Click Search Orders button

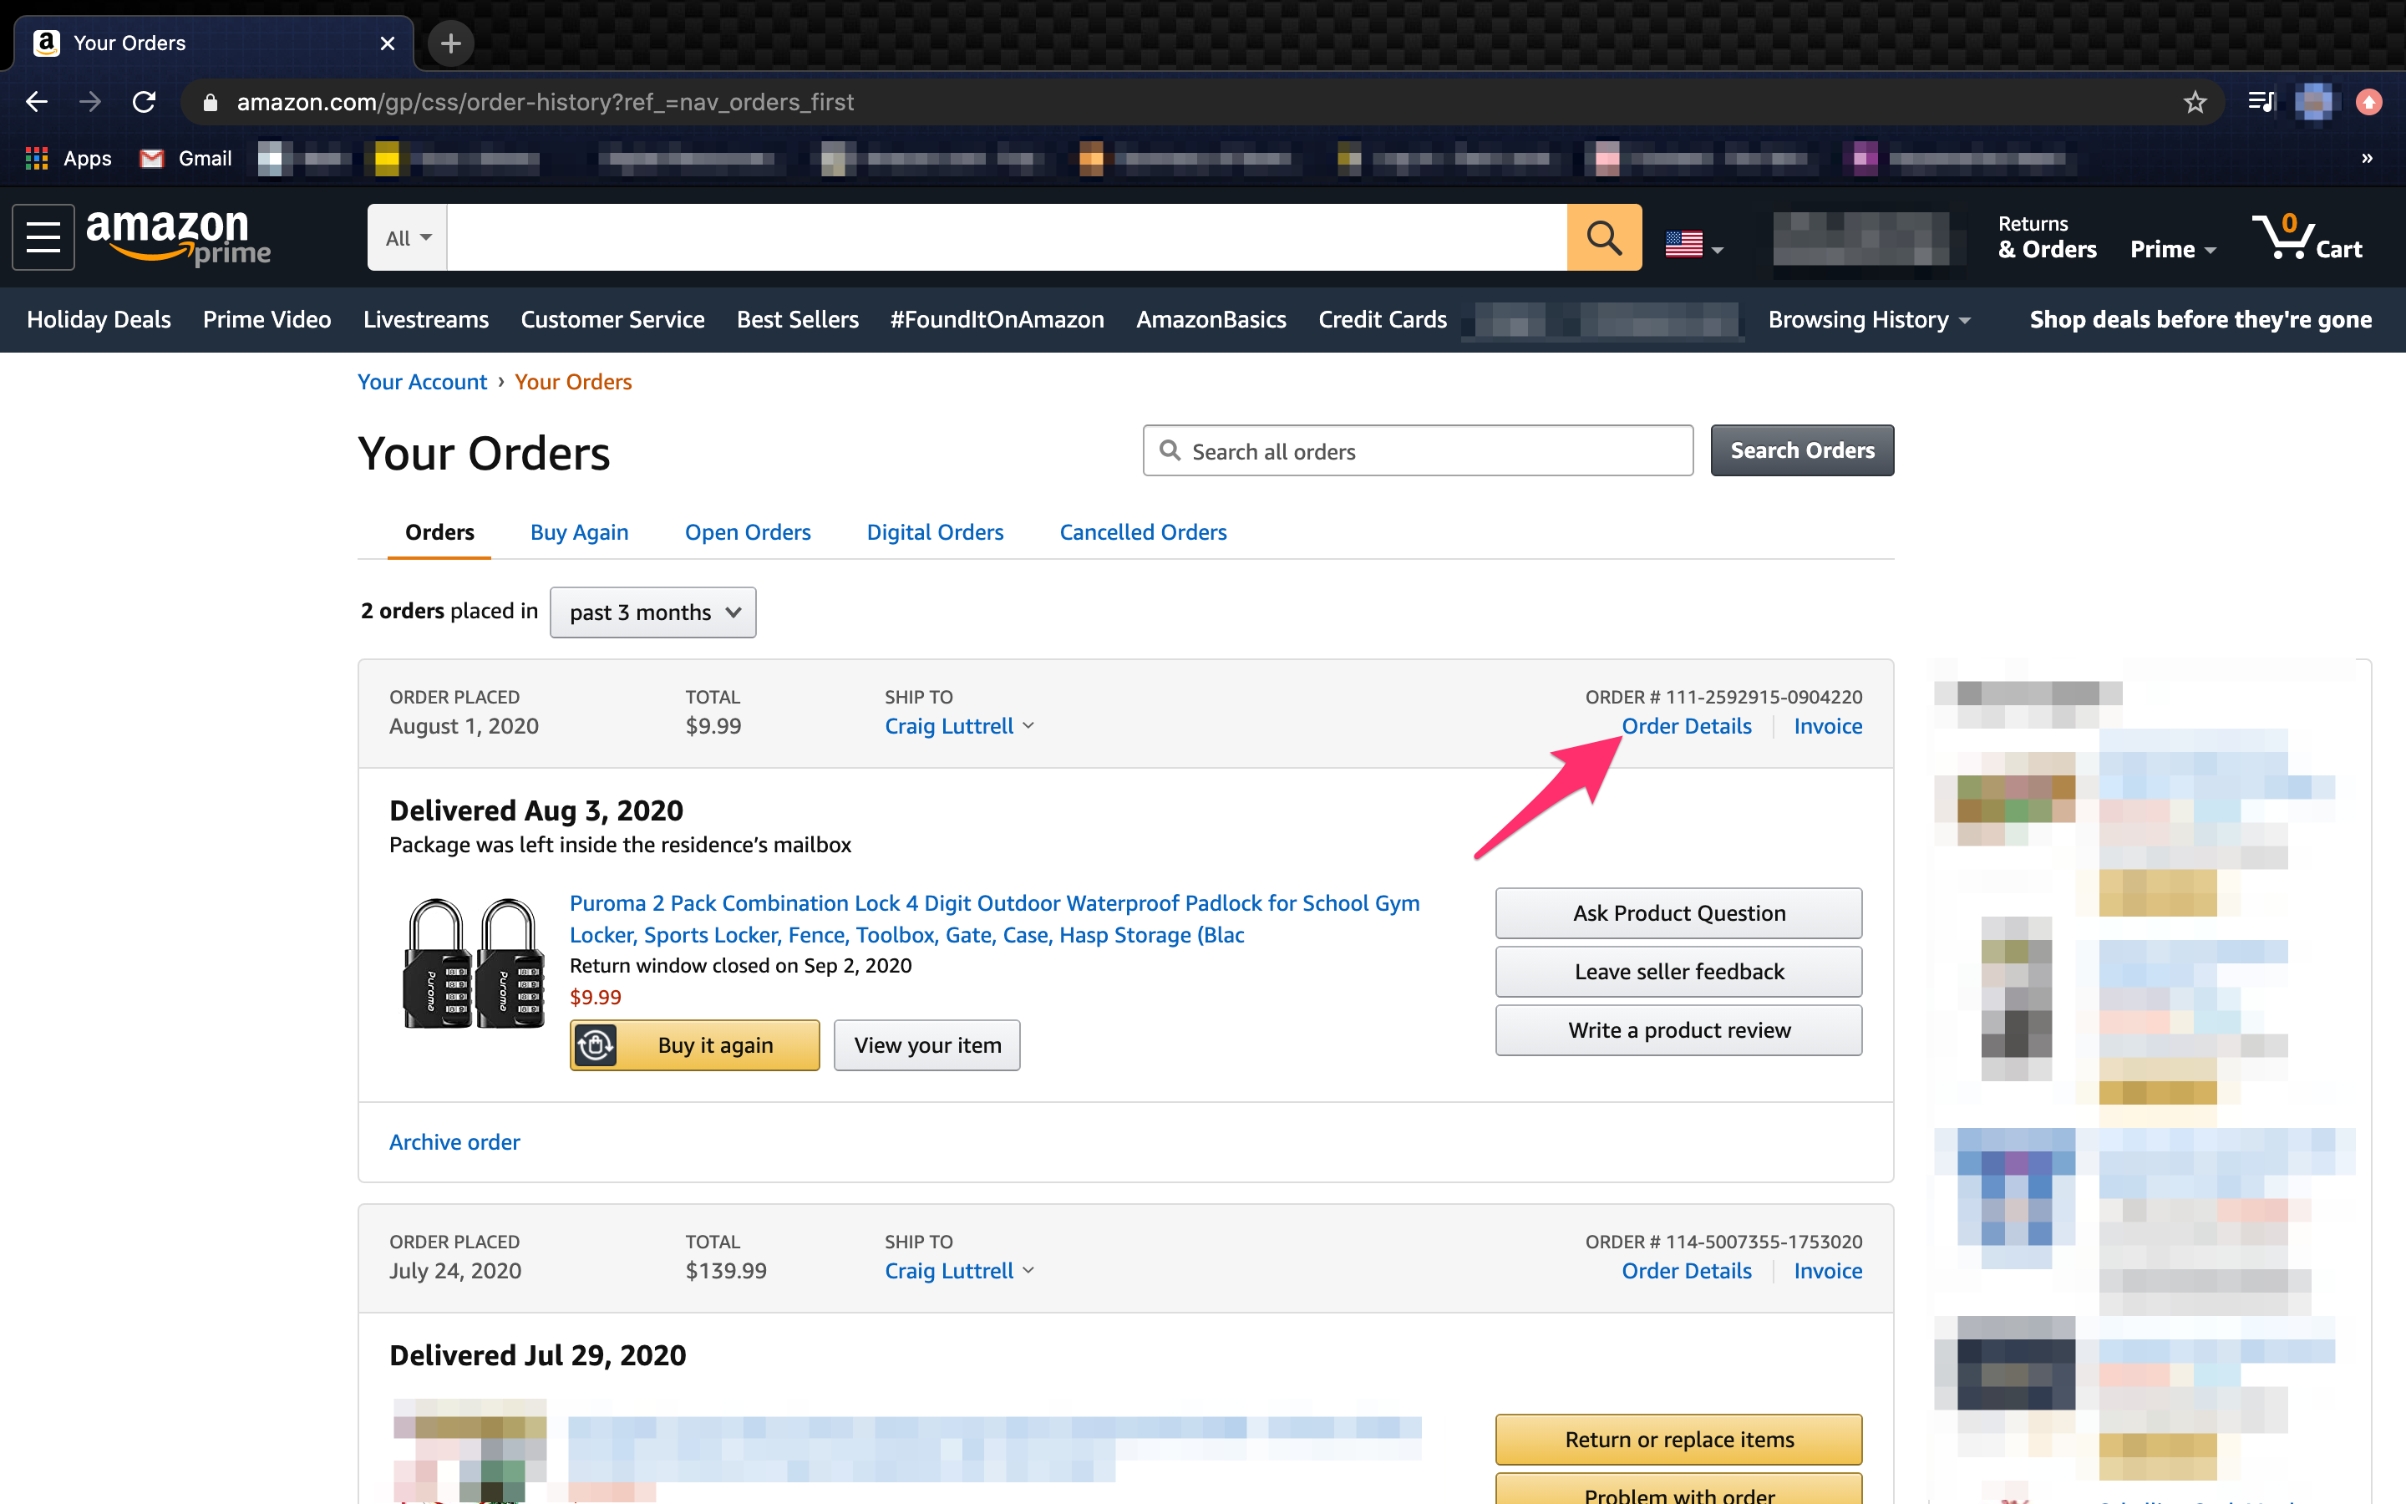click(x=1803, y=450)
